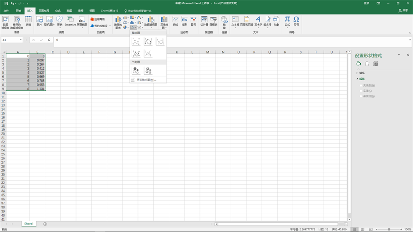The width and height of the screenshot is (413, 232).
Task: Click the 共享 share button
Action: tap(403, 11)
